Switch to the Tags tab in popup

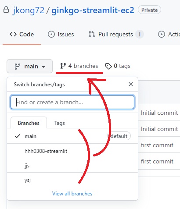coord(60,123)
